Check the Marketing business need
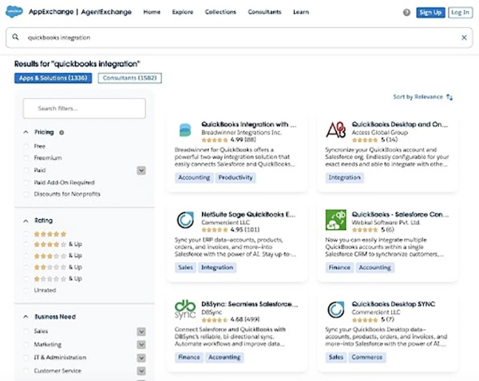479x381 pixels. 26,344
